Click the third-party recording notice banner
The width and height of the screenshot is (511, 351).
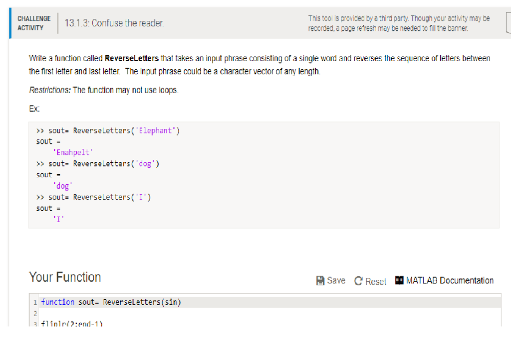398,23
